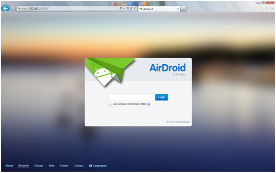
Task: Click the compatibility view icon in address bar
Action: tap(128, 9)
